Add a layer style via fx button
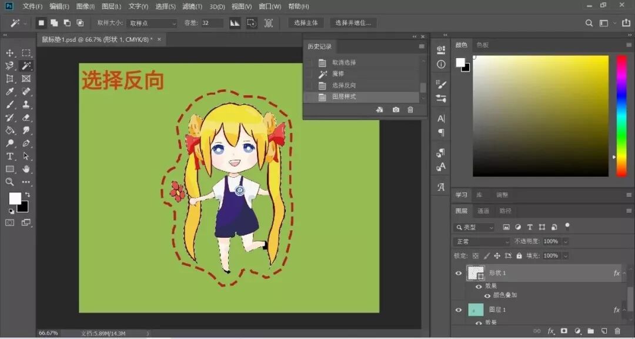This screenshot has width=635, height=339. (x=551, y=331)
